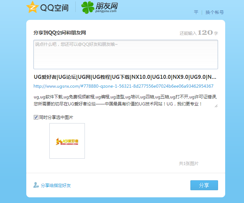Focus the 说点什么吧 comment text box

126,54
